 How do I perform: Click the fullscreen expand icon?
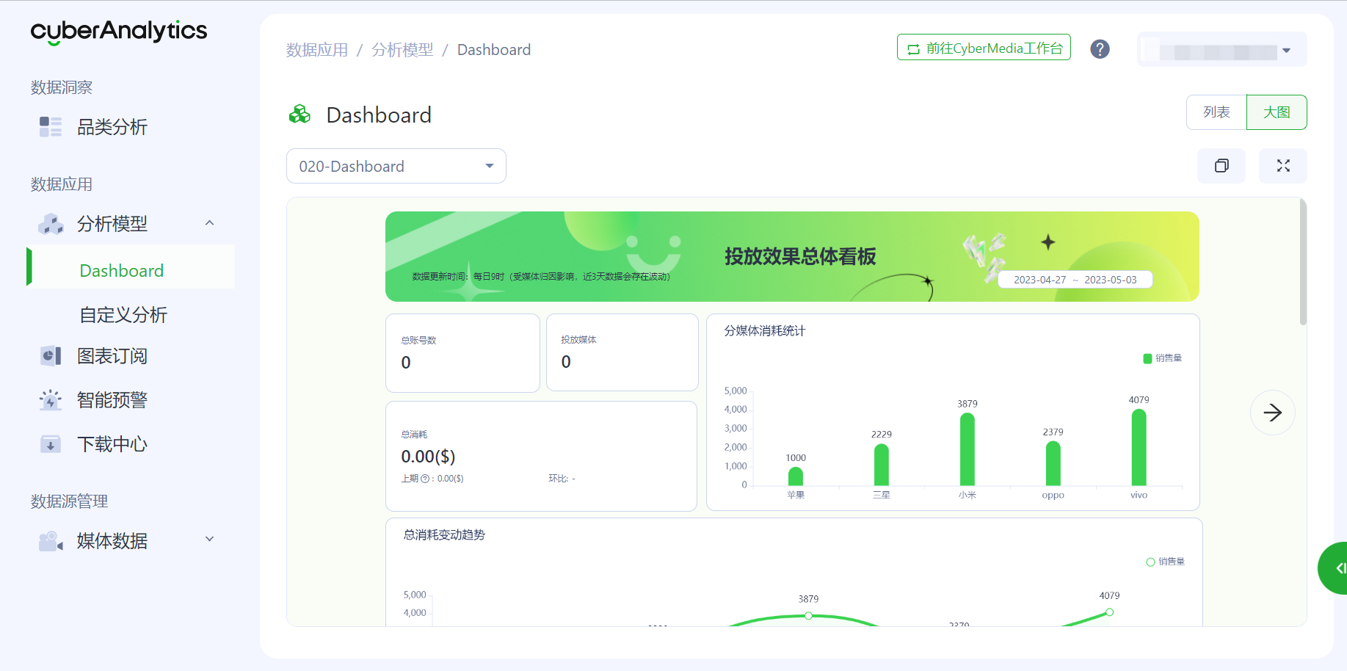(1282, 166)
